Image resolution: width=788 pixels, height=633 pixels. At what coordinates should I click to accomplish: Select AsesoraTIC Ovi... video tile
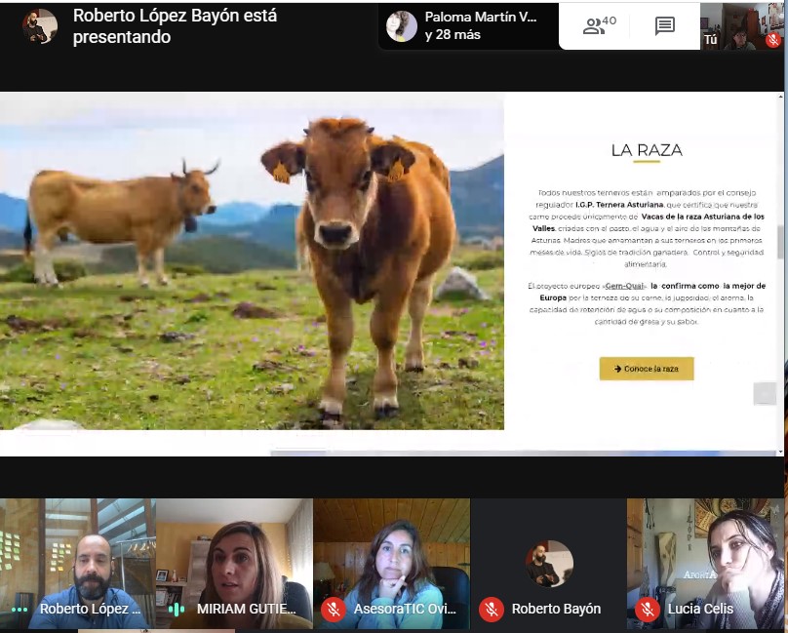click(391, 563)
